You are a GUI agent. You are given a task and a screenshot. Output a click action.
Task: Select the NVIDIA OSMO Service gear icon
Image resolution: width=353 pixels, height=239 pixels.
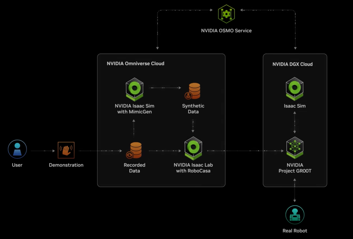coord(226,14)
